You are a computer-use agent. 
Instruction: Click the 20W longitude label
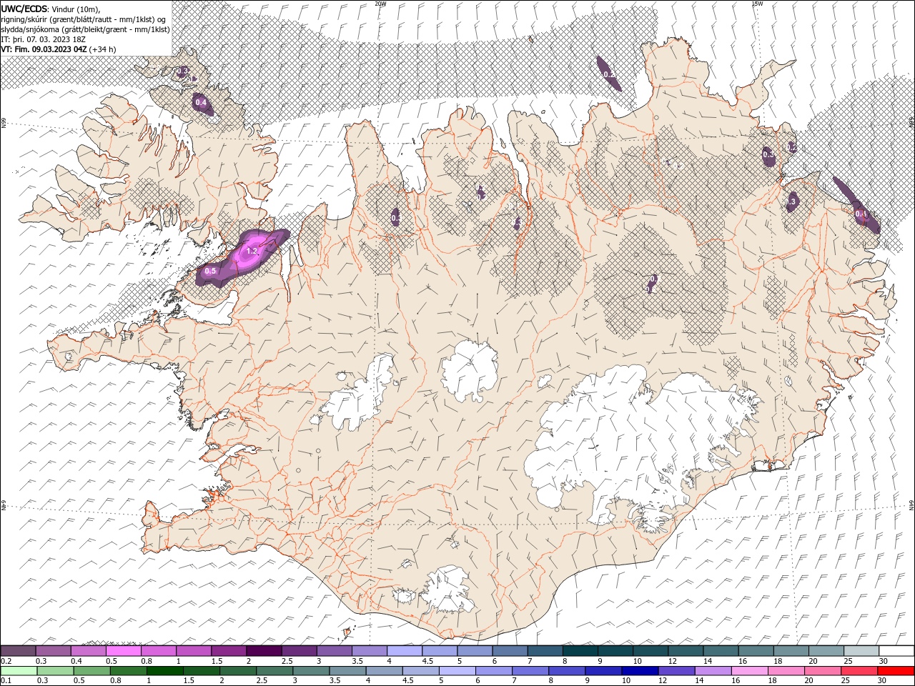click(x=380, y=4)
